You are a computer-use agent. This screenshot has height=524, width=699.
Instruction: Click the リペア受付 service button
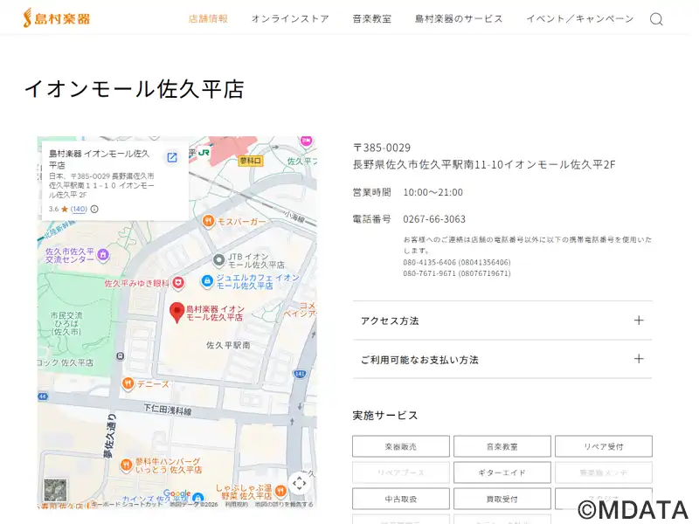coord(603,446)
